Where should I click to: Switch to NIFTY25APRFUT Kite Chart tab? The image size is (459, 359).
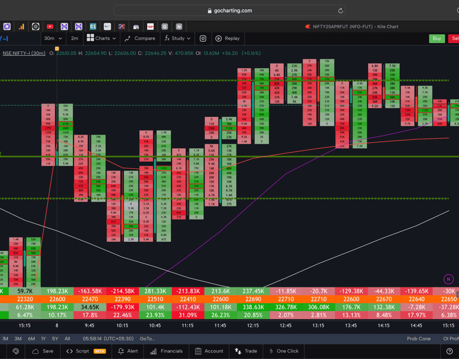coord(351,27)
